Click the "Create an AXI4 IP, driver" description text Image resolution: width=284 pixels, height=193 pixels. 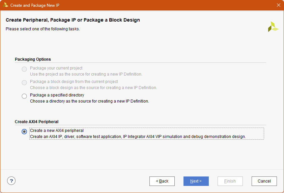point(138,137)
